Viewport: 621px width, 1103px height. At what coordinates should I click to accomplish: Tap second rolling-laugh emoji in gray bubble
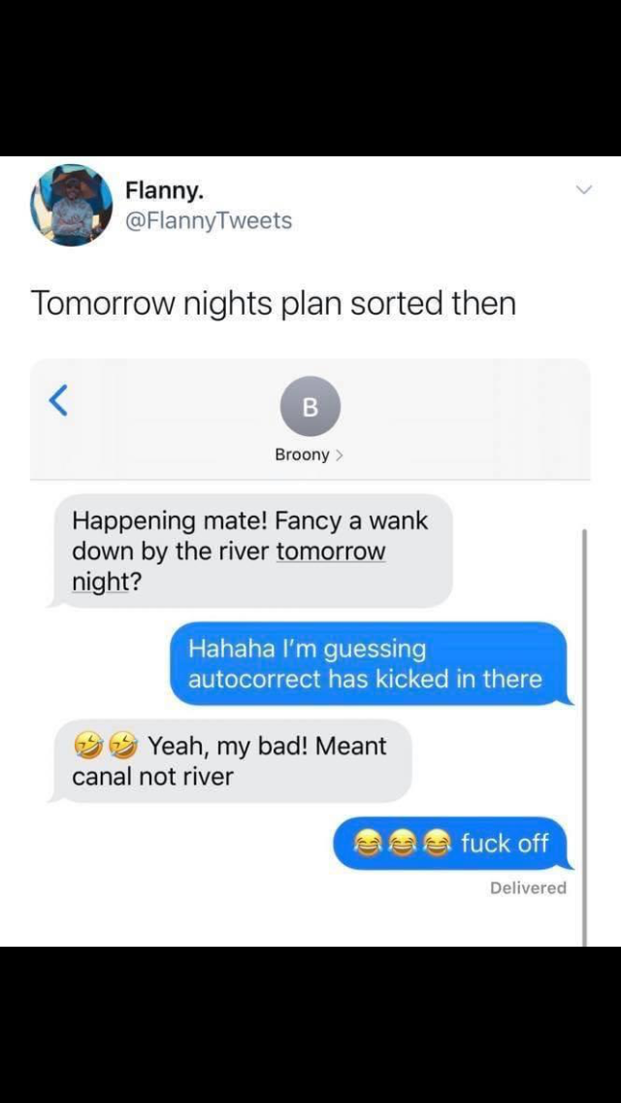tap(126, 747)
